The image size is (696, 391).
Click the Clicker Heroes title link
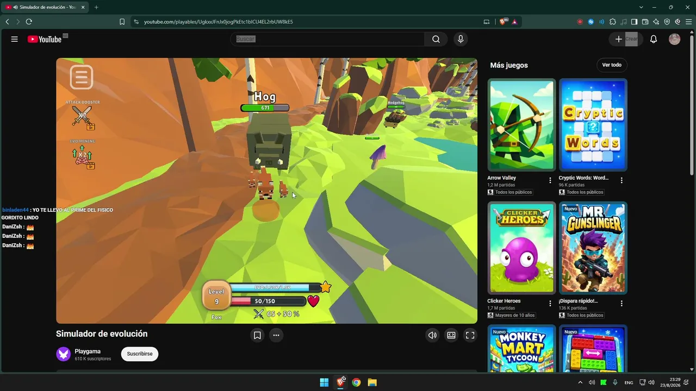[x=504, y=301]
